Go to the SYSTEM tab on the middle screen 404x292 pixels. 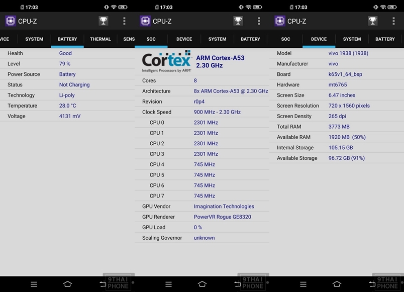pyautogui.click(x=217, y=39)
